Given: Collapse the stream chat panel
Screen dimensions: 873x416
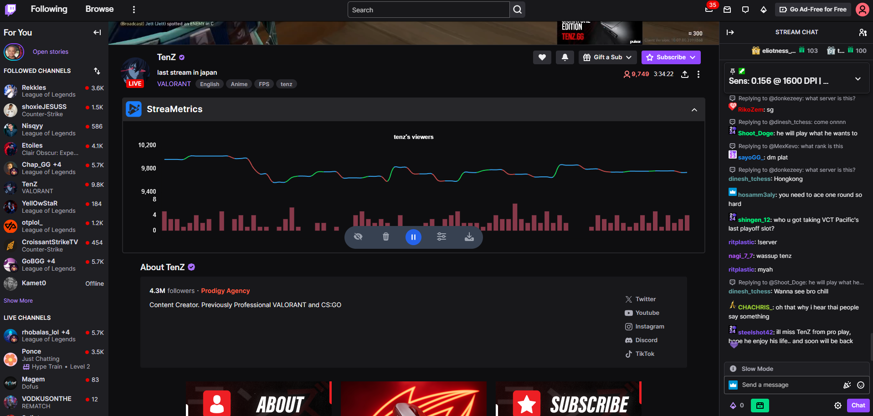Looking at the screenshot, I should 730,32.
